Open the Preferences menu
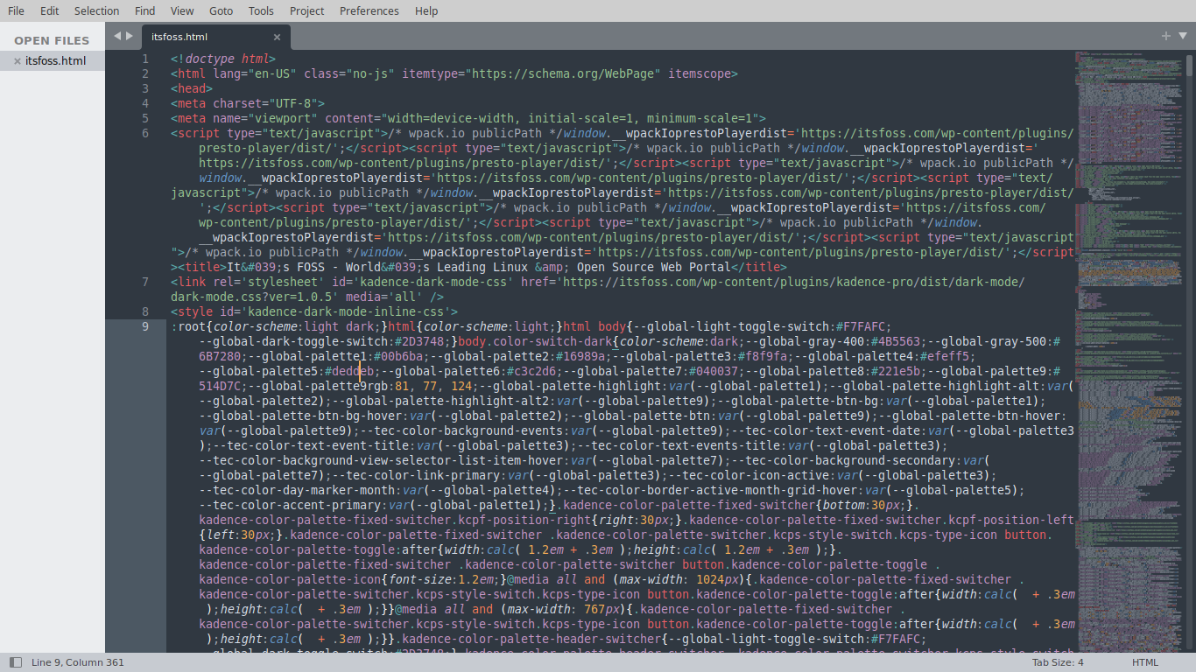 pyautogui.click(x=369, y=10)
